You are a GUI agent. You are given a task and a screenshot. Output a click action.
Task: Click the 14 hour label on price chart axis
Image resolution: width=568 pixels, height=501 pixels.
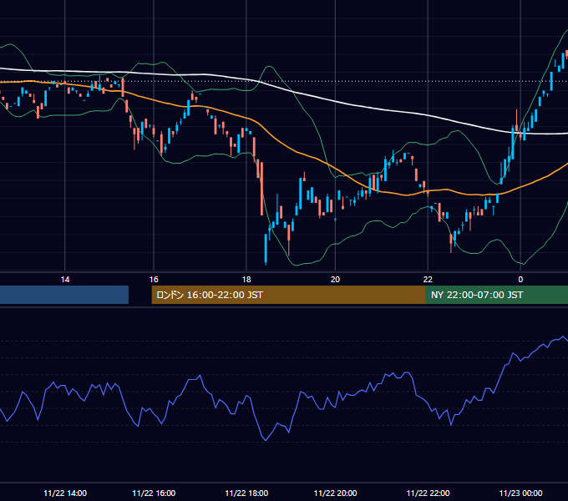point(65,280)
